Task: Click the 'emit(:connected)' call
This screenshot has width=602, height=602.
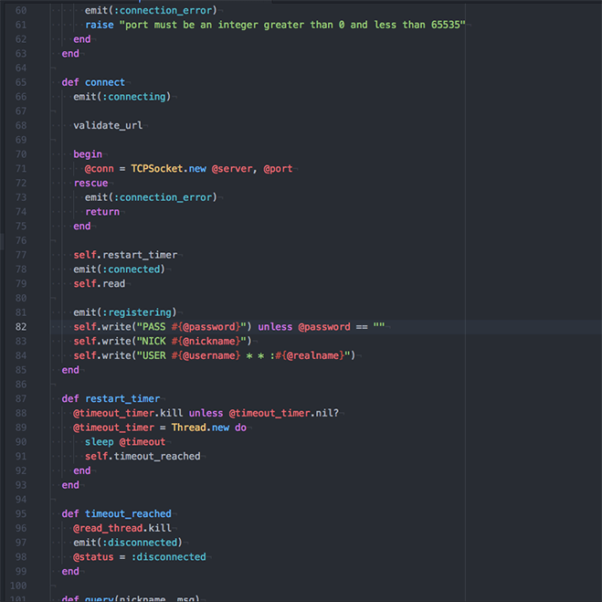Action: click(x=119, y=269)
